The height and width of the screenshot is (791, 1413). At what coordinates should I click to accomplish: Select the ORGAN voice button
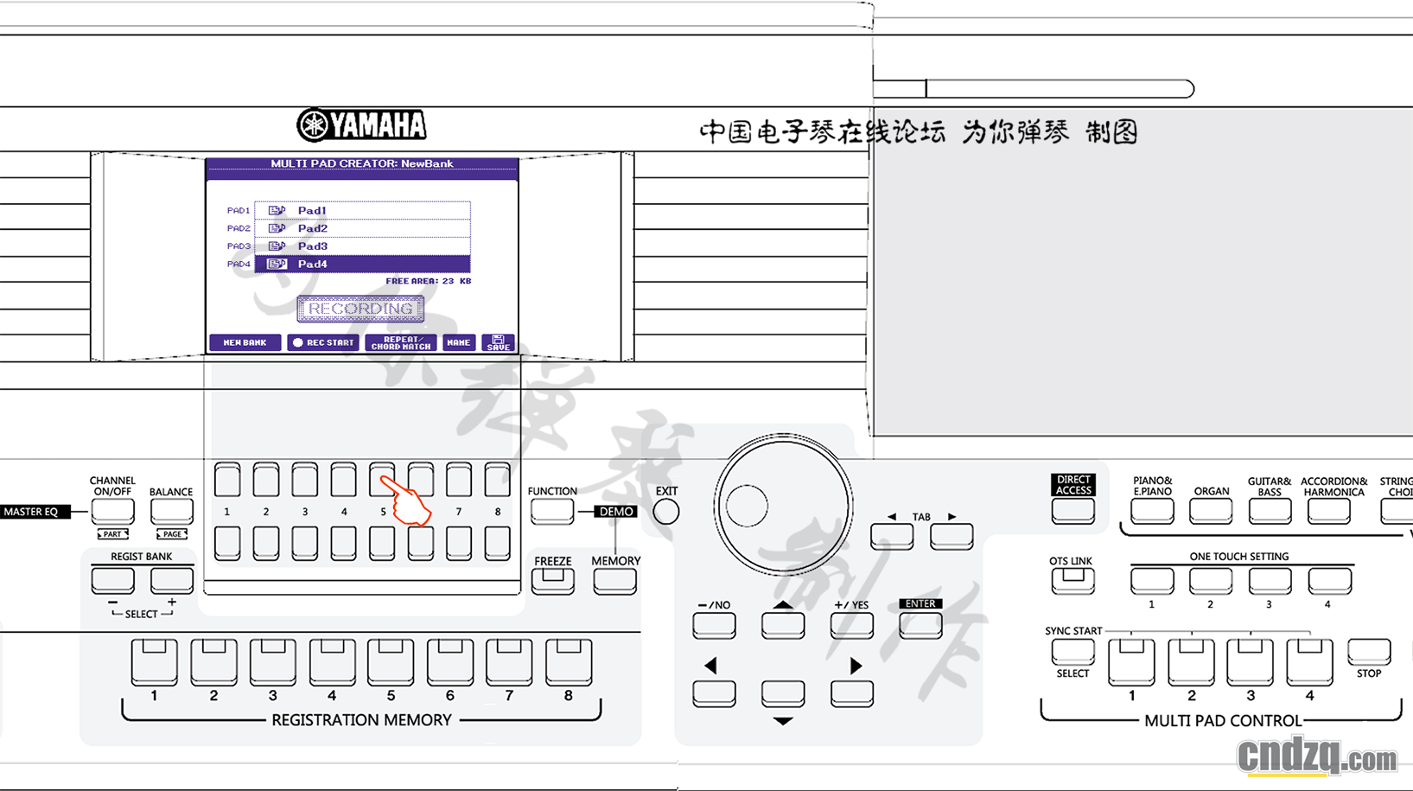pos(1211,511)
